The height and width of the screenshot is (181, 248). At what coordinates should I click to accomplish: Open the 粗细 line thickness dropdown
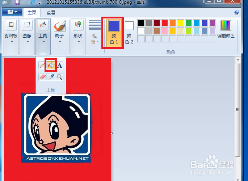tap(95, 33)
